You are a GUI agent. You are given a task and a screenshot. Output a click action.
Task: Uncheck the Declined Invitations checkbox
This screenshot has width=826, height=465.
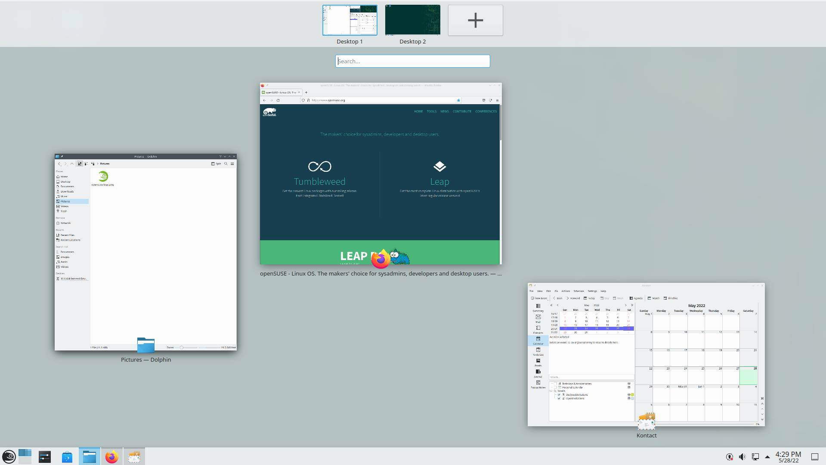pyautogui.click(x=559, y=395)
